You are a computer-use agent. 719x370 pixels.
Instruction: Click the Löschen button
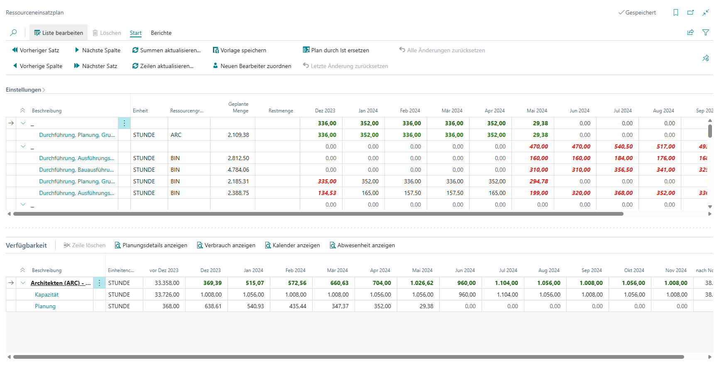pos(107,33)
